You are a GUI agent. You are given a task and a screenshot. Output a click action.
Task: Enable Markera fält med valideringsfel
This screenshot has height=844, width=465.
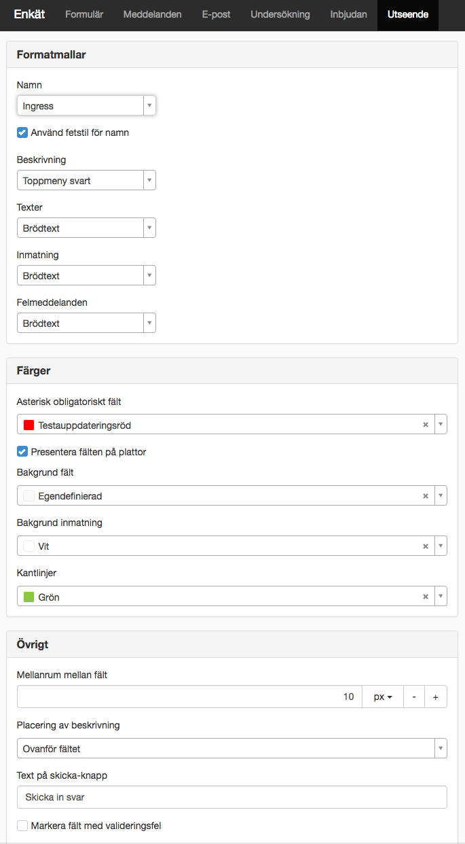[22, 826]
